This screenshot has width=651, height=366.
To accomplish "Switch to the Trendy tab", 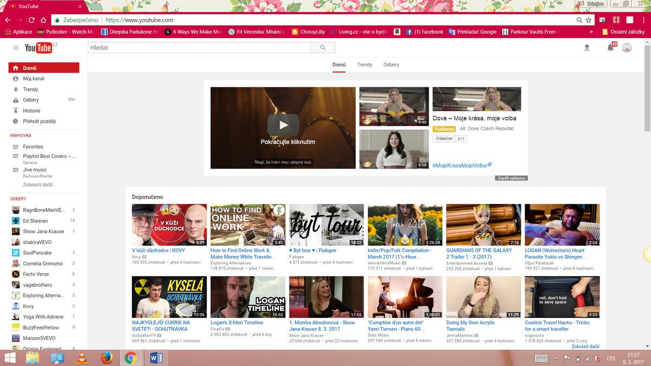I will tap(365, 65).
